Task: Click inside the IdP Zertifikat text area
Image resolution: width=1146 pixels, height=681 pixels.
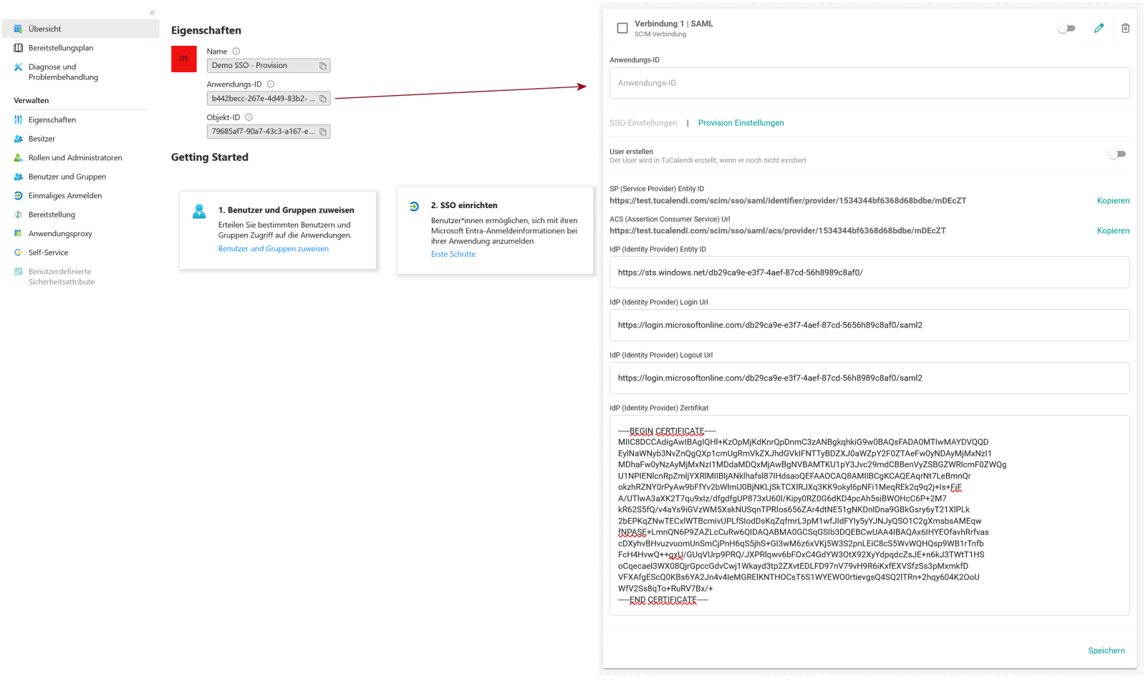Action: coord(870,515)
